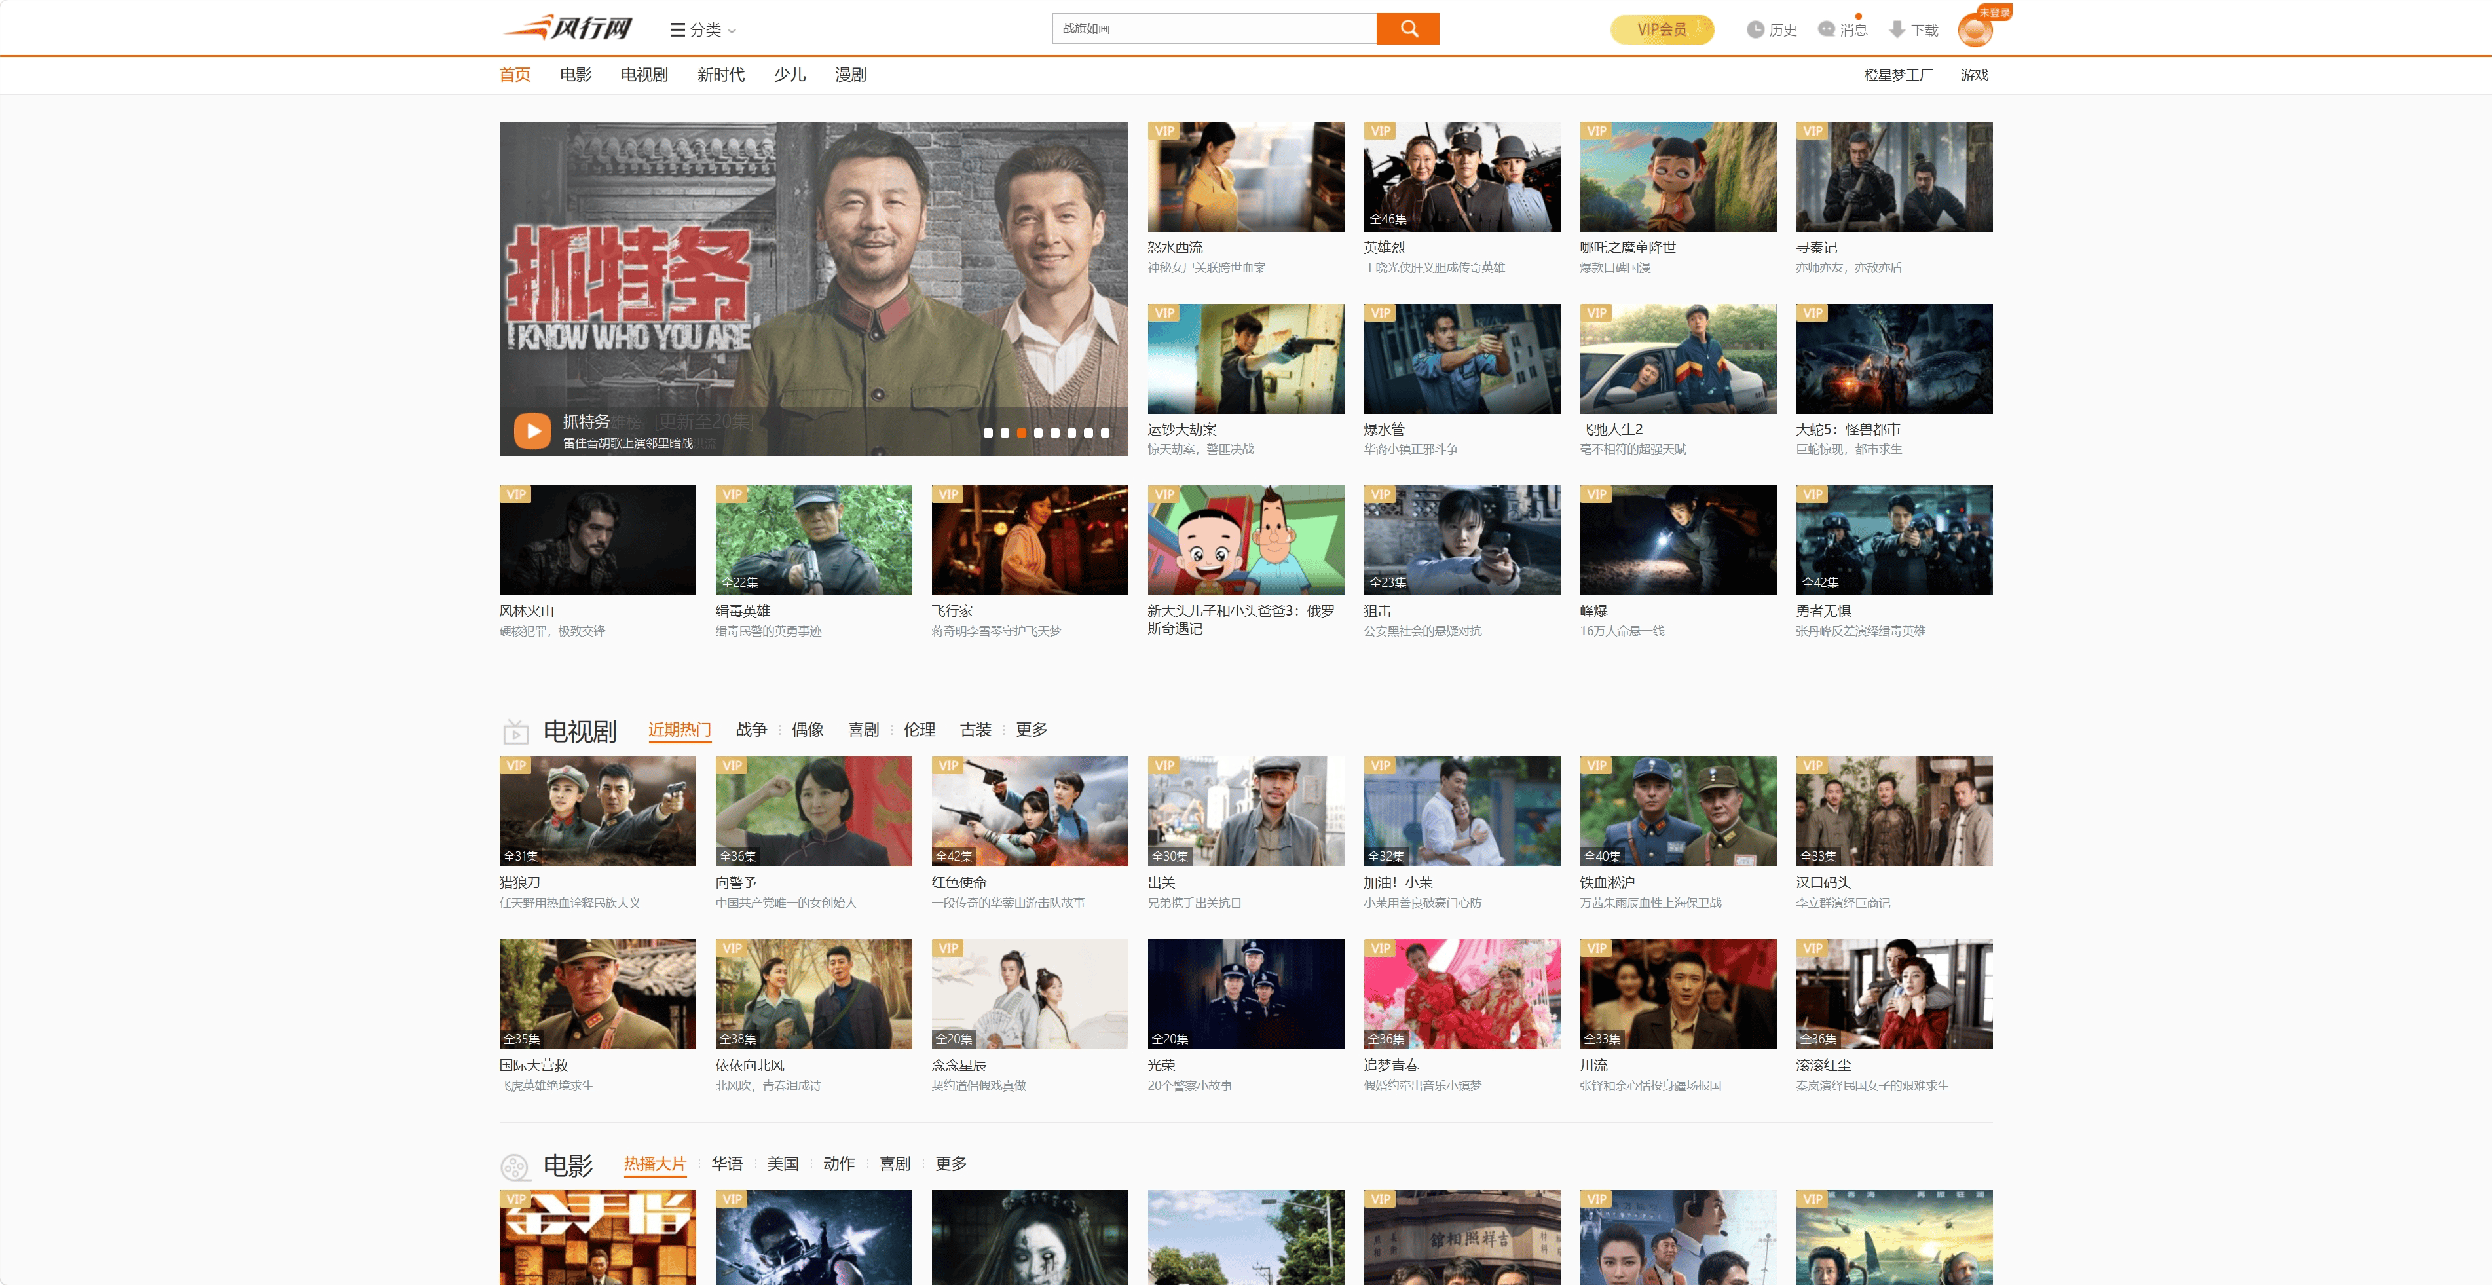Open the 分类 category dropdown
The height and width of the screenshot is (1285, 2492).
tap(703, 30)
